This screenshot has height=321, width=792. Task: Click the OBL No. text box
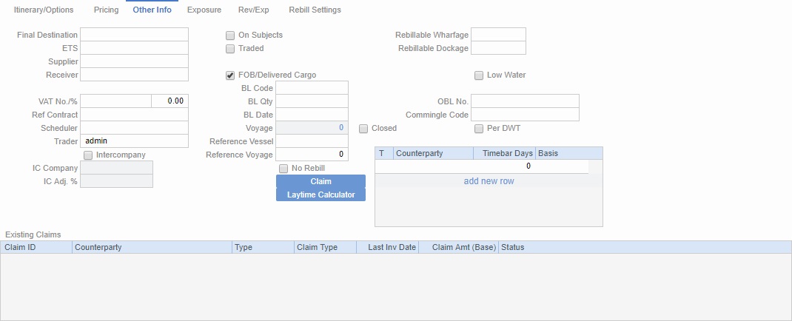click(x=525, y=101)
